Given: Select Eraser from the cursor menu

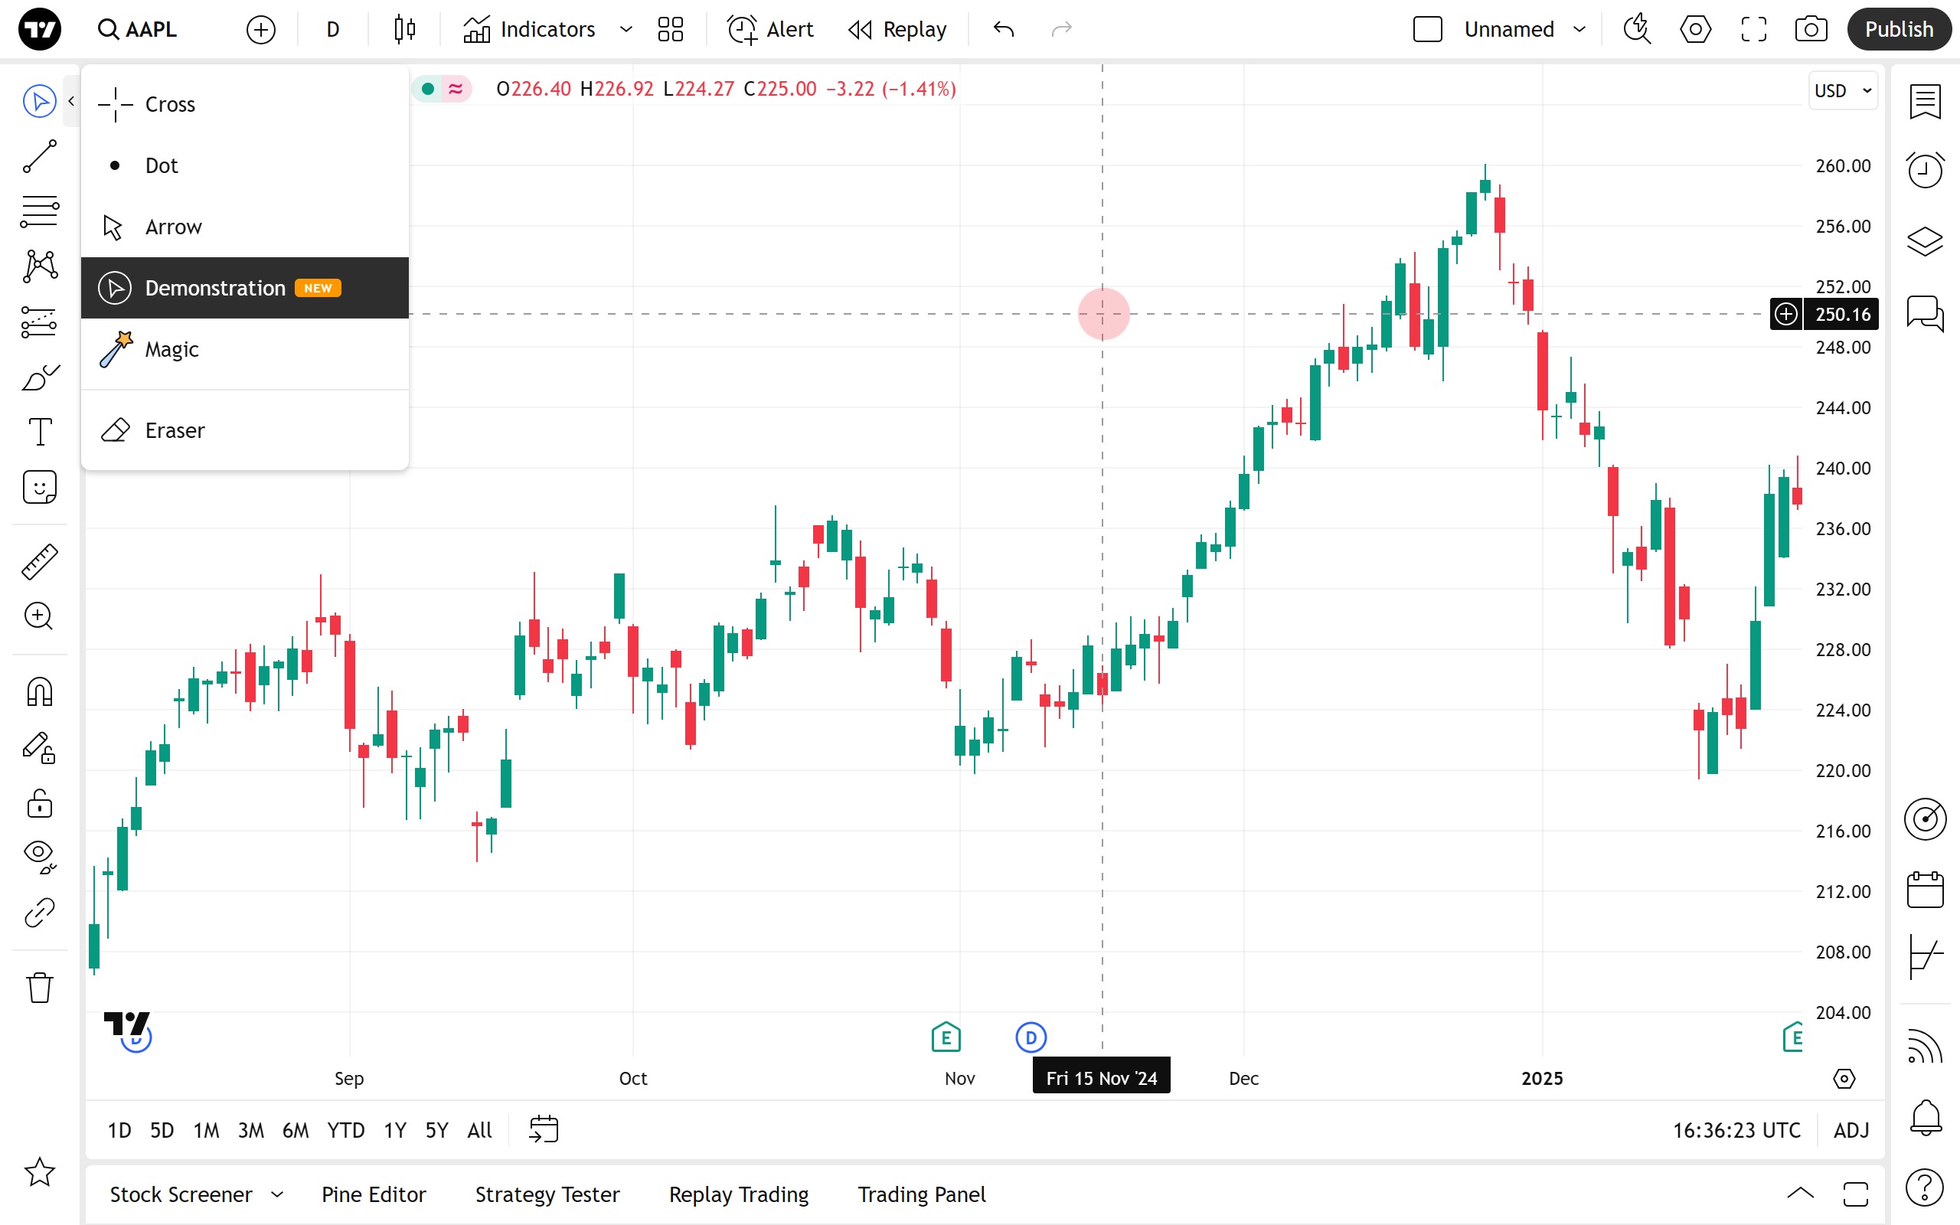Looking at the screenshot, I should [x=174, y=430].
